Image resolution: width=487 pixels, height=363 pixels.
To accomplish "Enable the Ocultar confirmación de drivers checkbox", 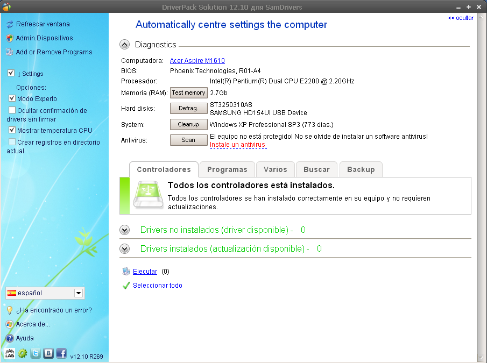I will (x=12, y=110).
